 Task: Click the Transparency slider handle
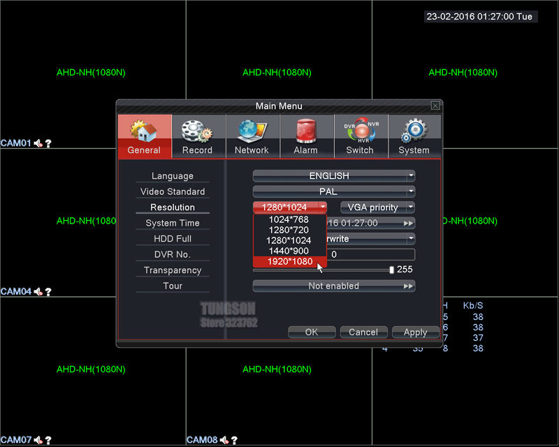391,270
